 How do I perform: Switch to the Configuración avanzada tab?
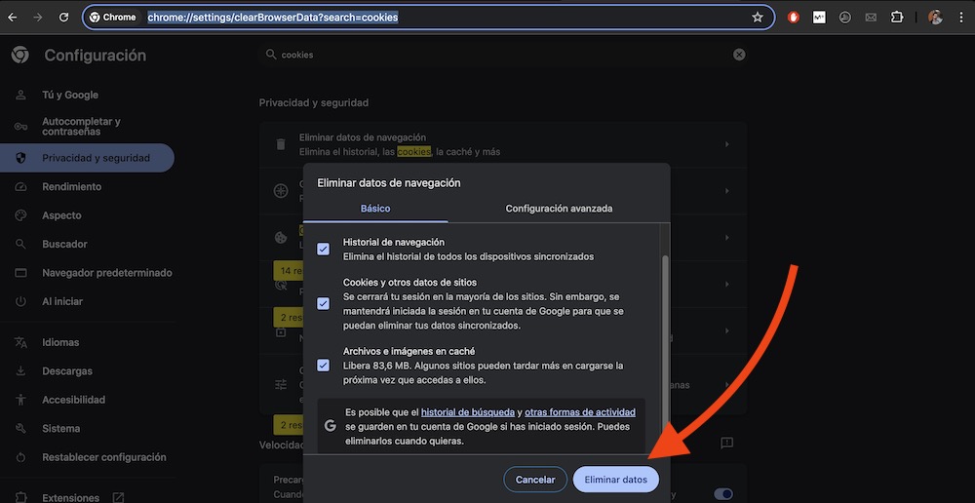coord(559,209)
